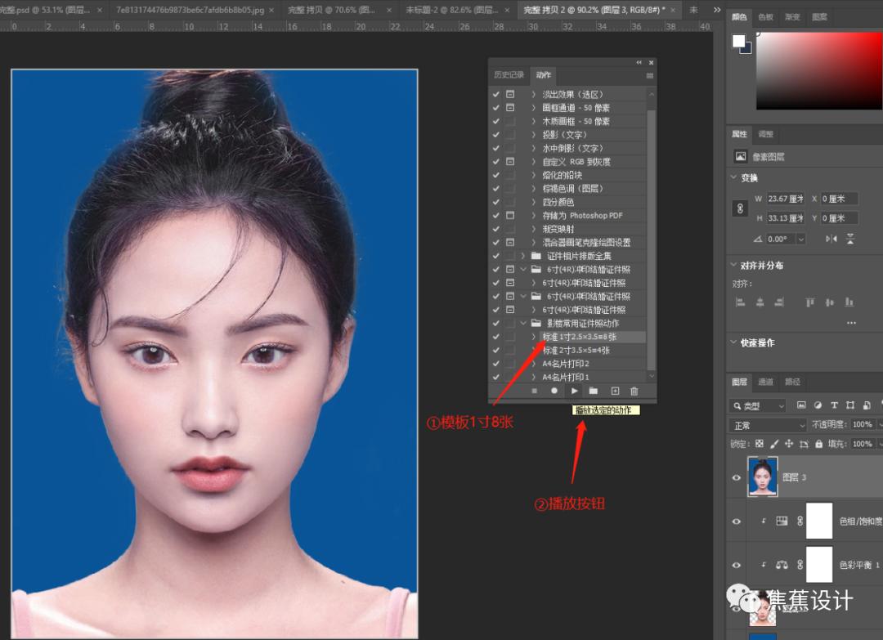Open the 历史记录 tab
This screenshot has width=883, height=640.
[509, 74]
